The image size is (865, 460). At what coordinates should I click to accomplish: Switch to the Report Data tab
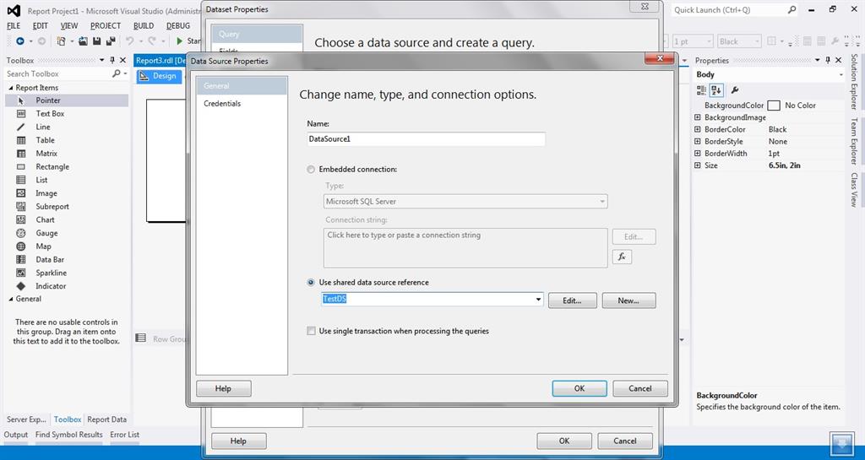(107, 419)
